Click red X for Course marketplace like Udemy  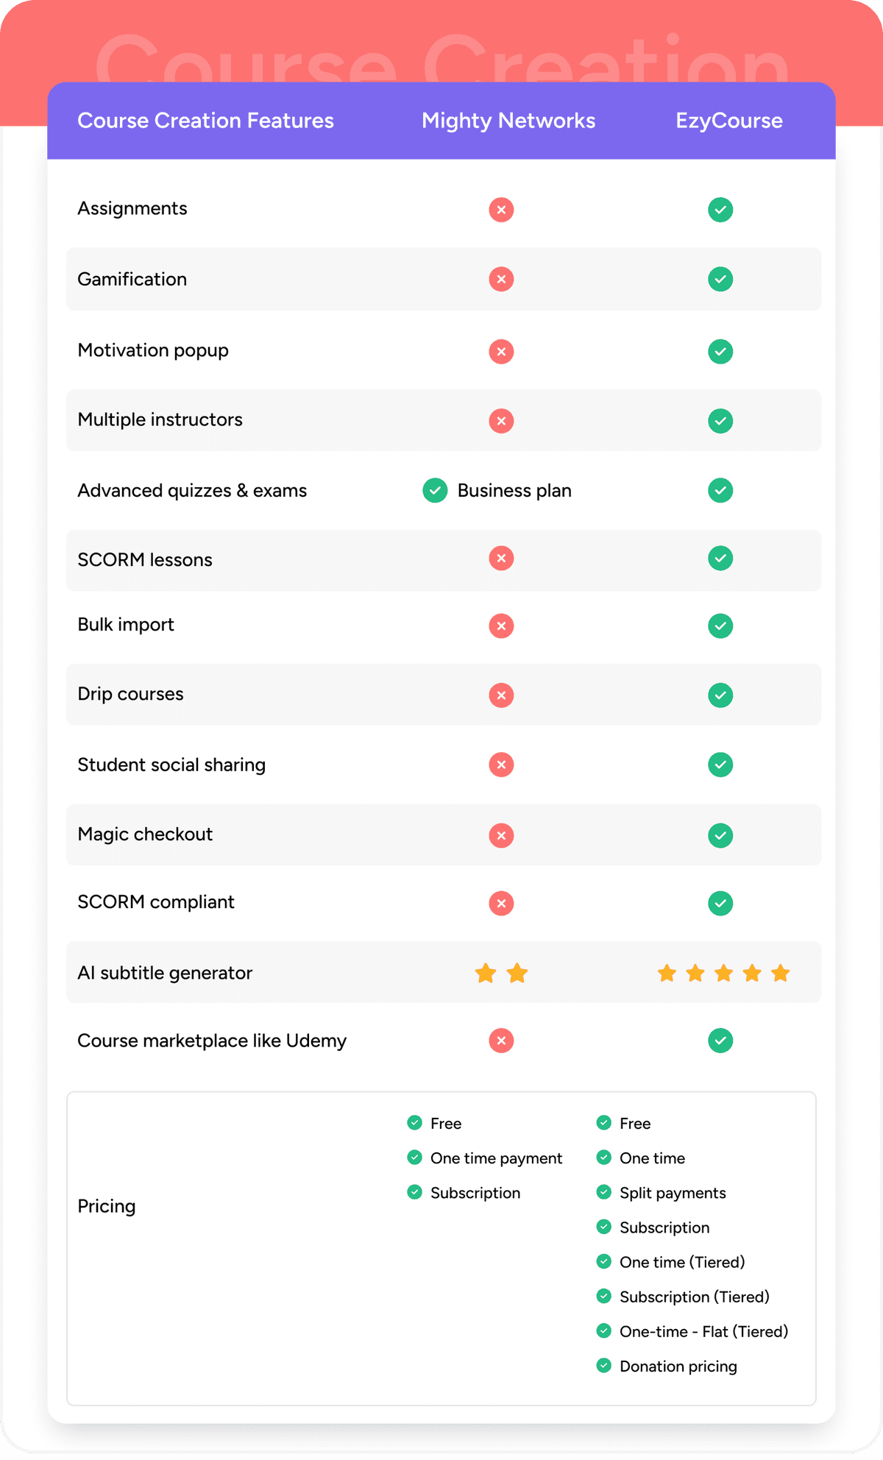click(501, 1041)
